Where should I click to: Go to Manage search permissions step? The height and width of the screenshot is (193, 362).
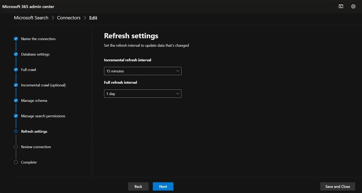(x=43, y=116)
